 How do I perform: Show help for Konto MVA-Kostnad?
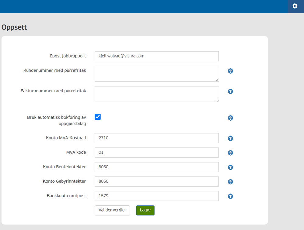point(230,138)
